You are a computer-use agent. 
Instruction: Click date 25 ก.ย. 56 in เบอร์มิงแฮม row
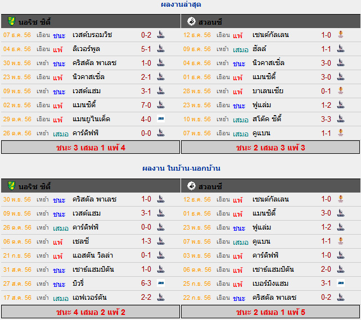[x=197, y=284]
